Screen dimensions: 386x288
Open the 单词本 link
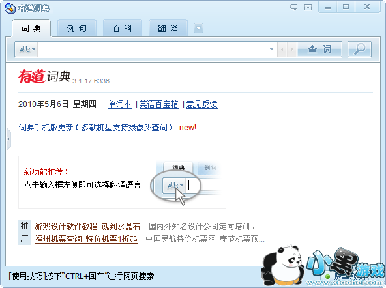(120, 104)
